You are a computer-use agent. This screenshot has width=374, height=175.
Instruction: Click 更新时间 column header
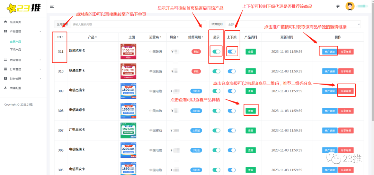(x=287, y=37)
